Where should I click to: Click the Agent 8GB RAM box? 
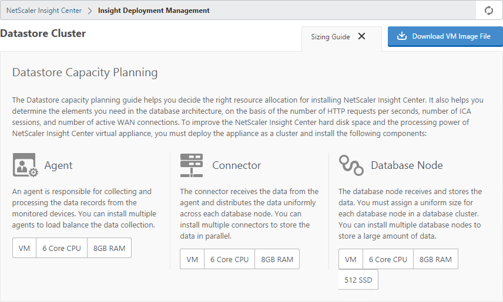109,248
